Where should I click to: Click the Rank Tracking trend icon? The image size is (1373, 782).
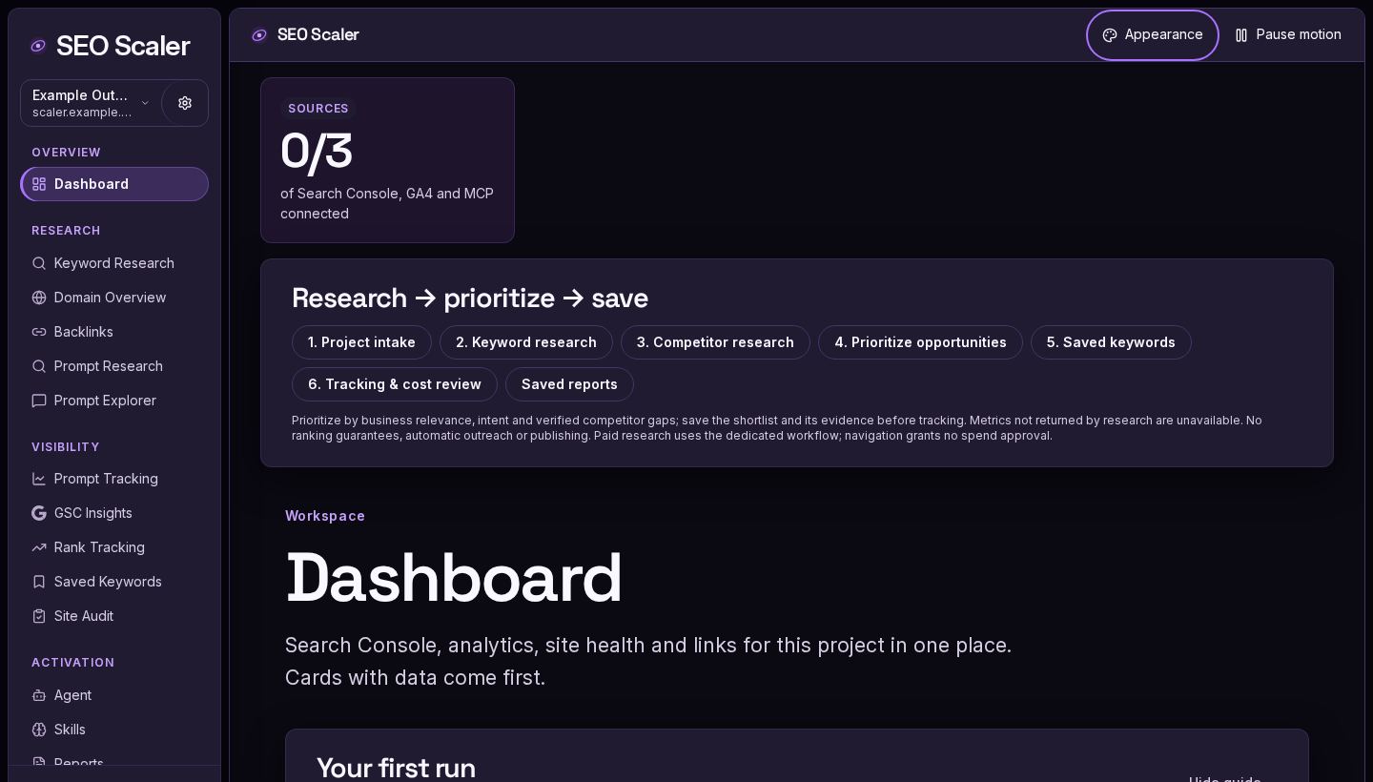[39, 547]
